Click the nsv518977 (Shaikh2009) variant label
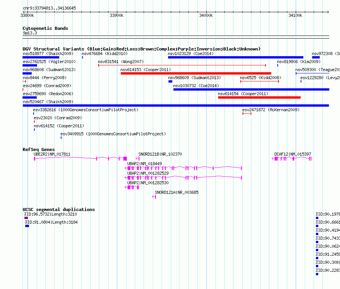340x289 pixels. (48, 54)
